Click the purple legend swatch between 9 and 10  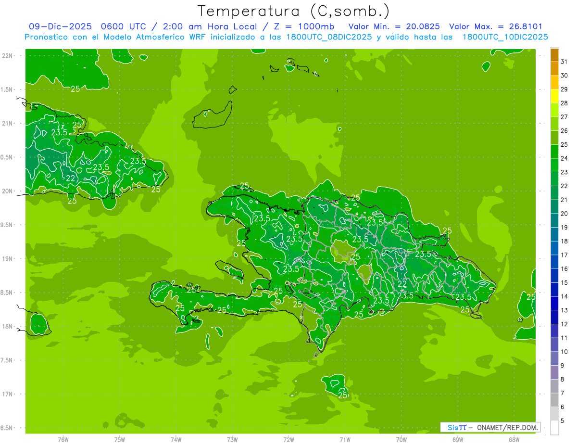(x=554, y=358)
